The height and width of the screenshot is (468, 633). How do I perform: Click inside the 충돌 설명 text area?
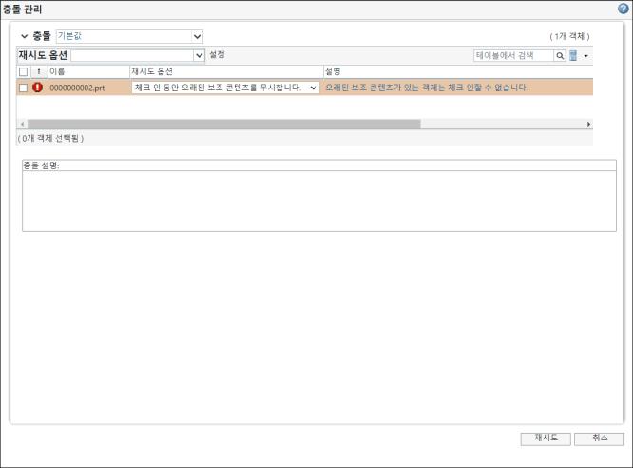(x=319, y=201)
